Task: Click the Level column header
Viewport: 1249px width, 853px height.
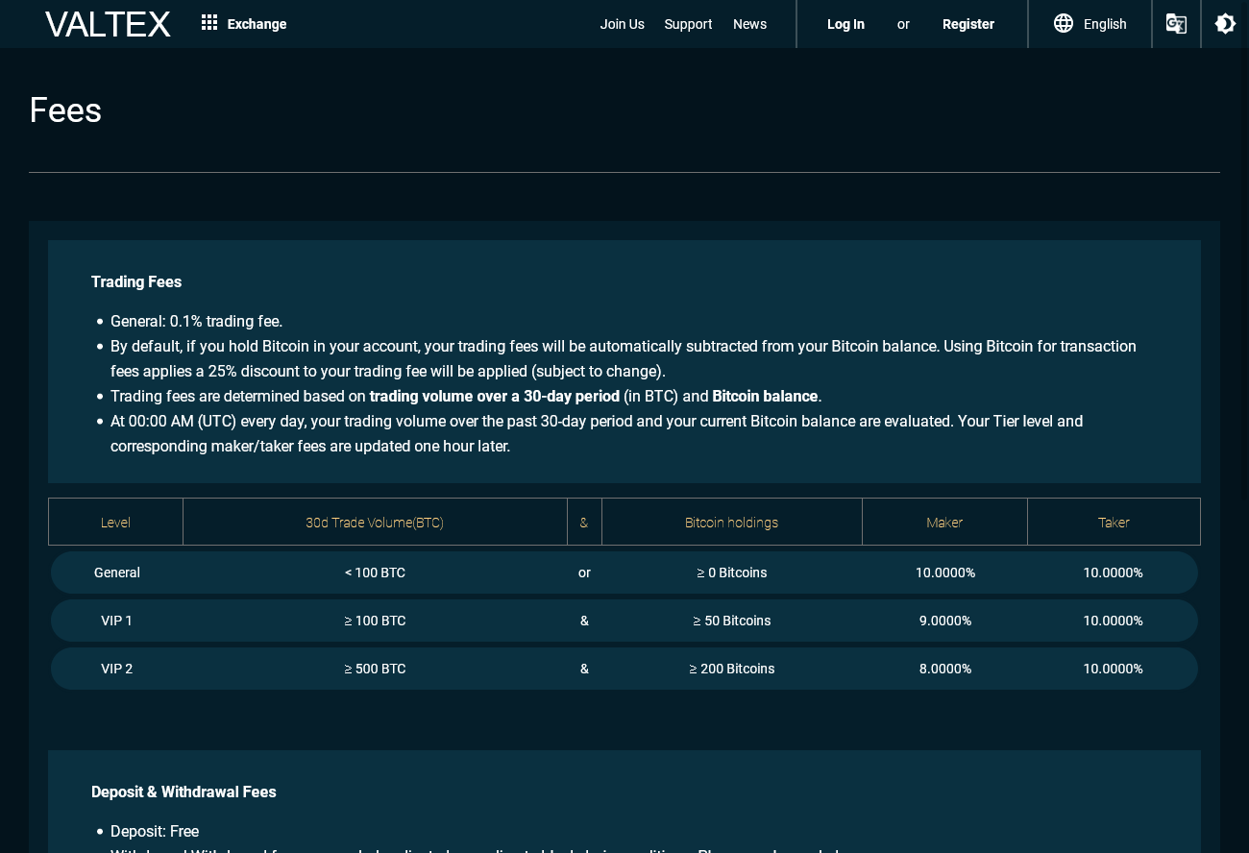Action: (x=115, y=523)
